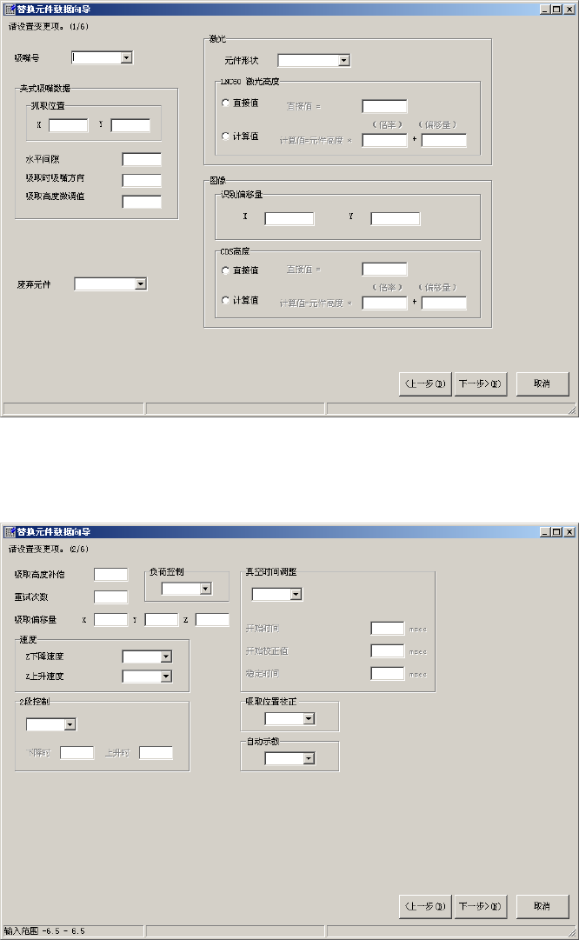Minimize the 2/6 wizard window
Image resolution: width=579 pixels, height=940 pixels.
pos(544,532)
